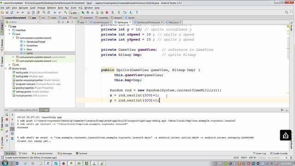Click the Replace icon in toolbar

[x=49, y=12]
